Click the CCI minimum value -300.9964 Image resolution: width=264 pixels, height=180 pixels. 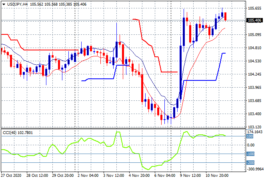[x=255, y=169]
